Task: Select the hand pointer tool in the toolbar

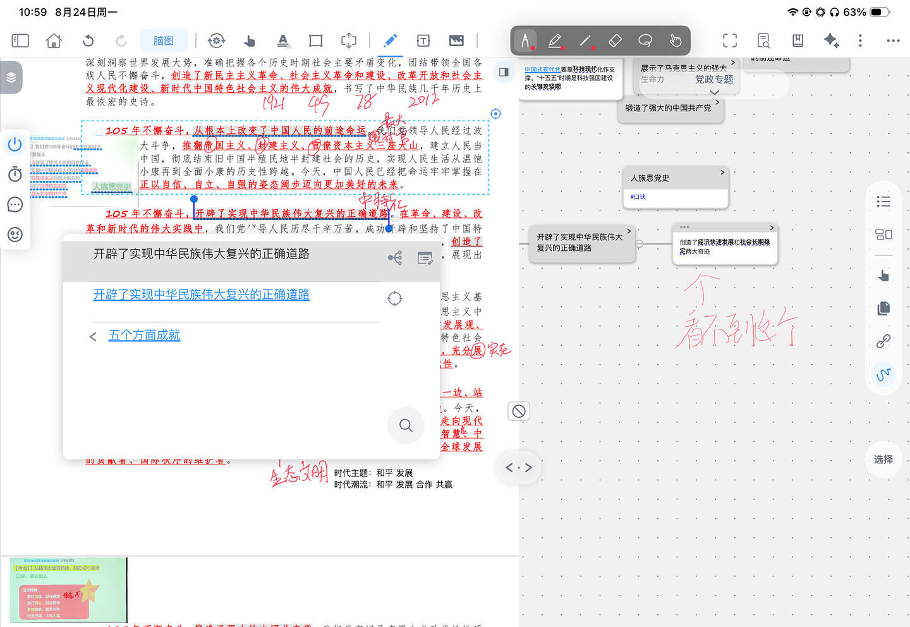Action: click(x=250, y=41)
